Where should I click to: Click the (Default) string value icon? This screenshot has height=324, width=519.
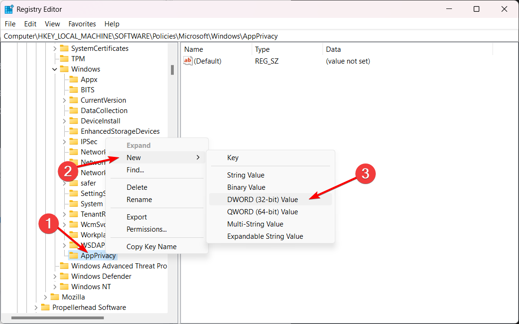point(188,61)
